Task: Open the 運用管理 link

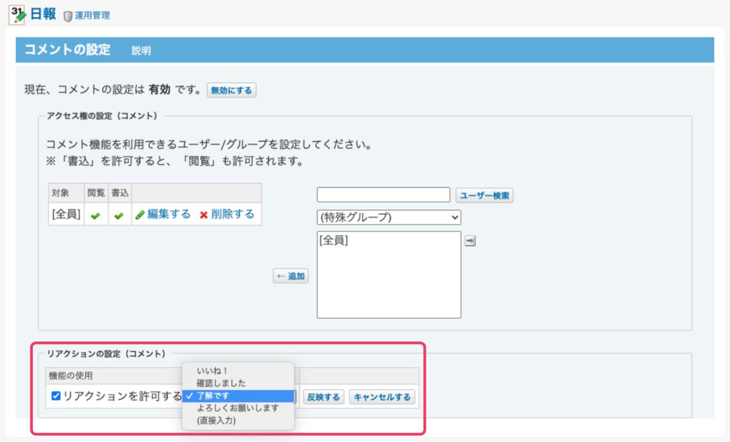Action: point(92,16)
